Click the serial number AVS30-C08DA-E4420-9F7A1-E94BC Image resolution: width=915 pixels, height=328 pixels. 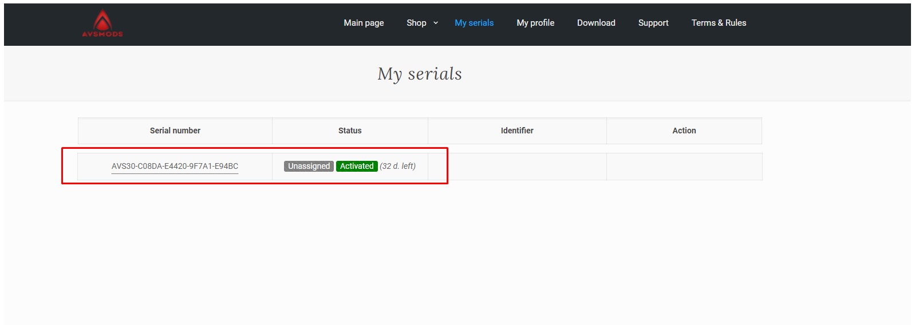(175, 166)
